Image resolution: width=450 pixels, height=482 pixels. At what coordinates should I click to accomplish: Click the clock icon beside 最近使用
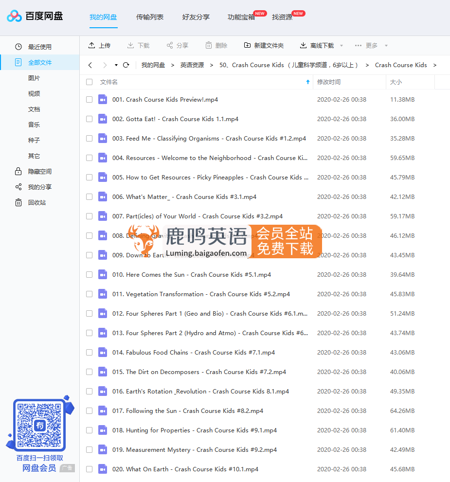(18, 47)
